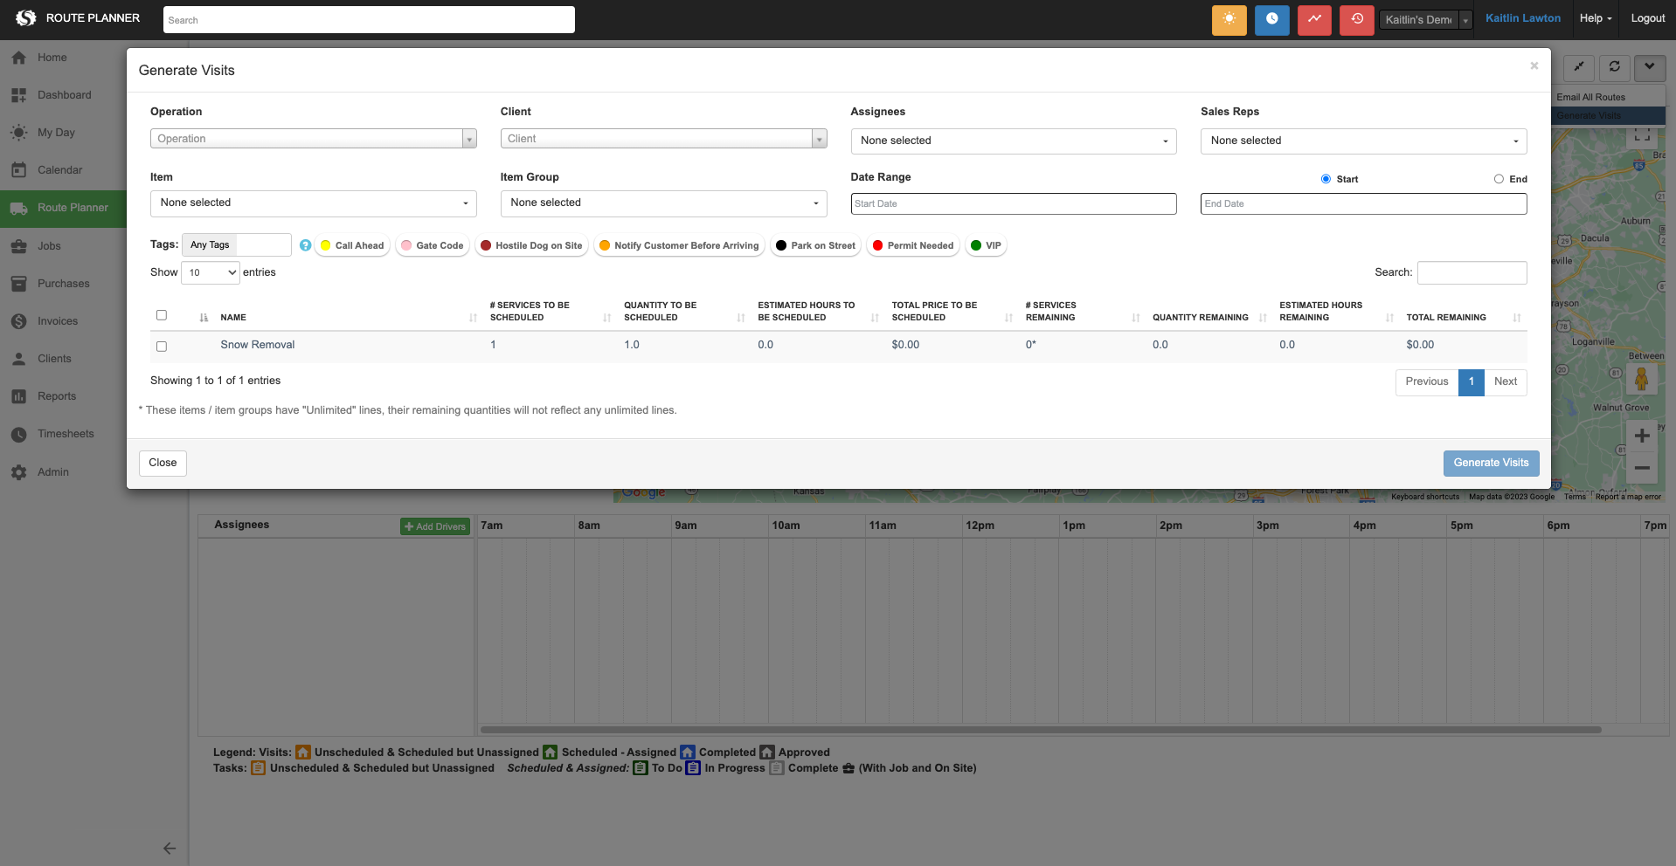Screen dimensions: 1676x866
Task: Click the Start Date input field
Action: 1013,203
